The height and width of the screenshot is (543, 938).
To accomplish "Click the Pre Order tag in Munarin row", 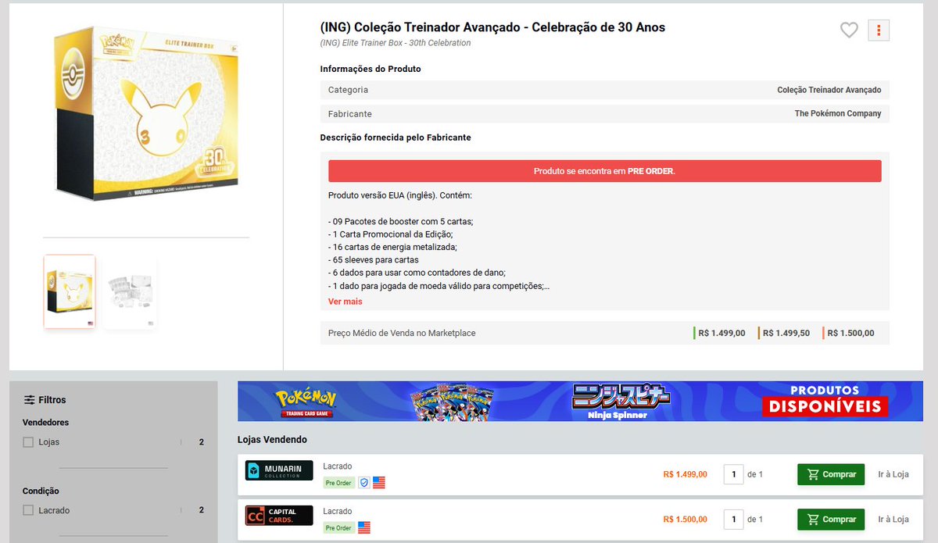I will [338, 483].
